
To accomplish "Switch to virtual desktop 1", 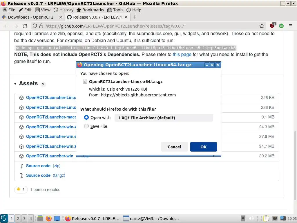I will (x=12, y=218).
